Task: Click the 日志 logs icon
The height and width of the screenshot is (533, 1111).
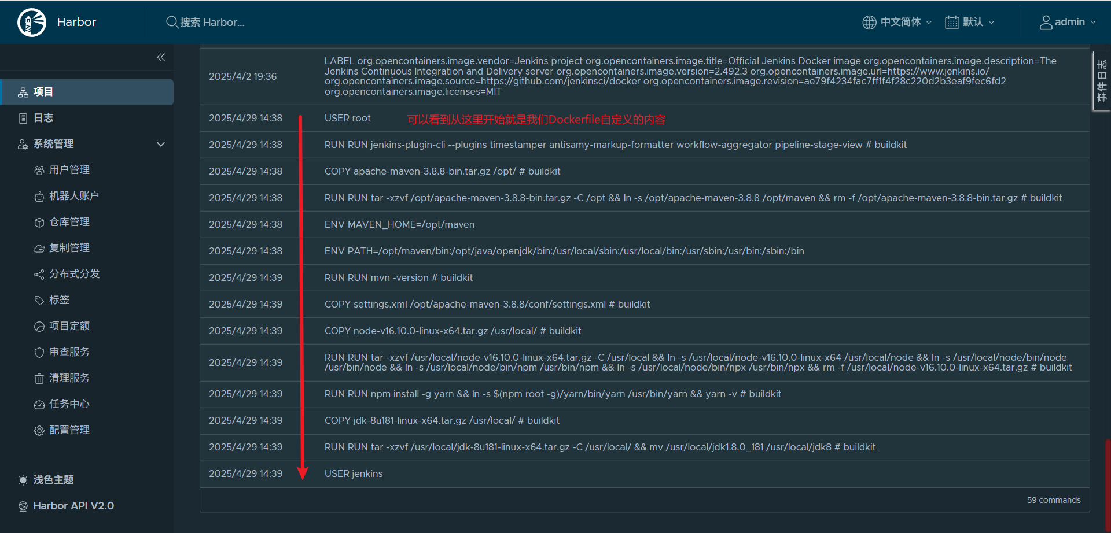Action: tap(23, 118)
